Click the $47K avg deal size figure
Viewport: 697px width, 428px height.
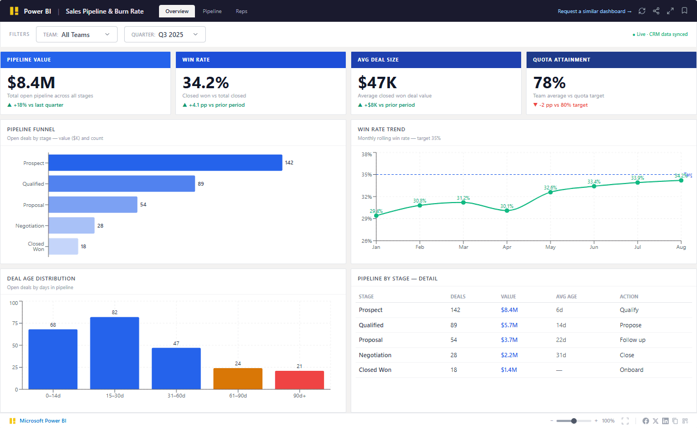[x=377, y=82]
